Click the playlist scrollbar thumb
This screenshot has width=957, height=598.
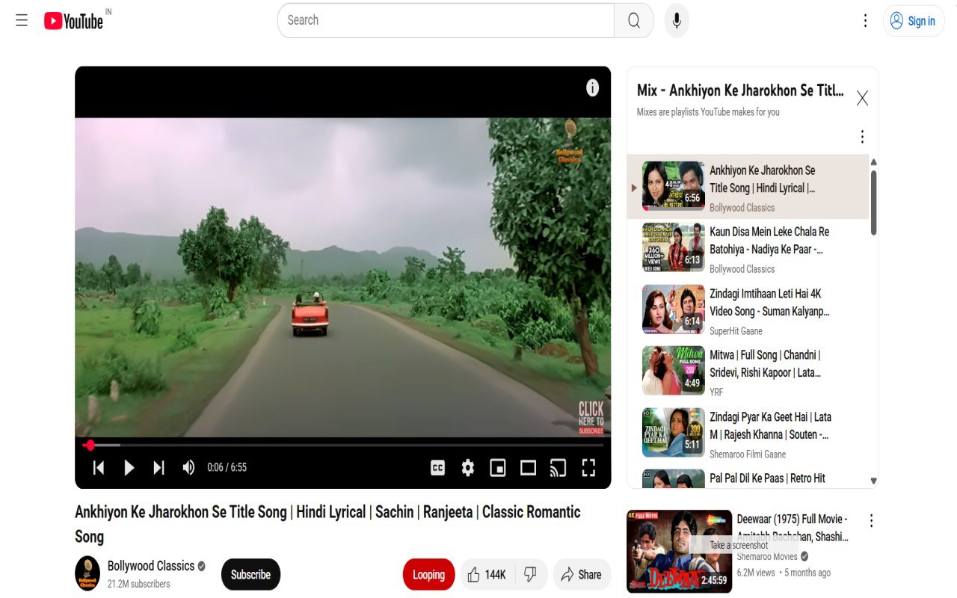coord(873,203)
